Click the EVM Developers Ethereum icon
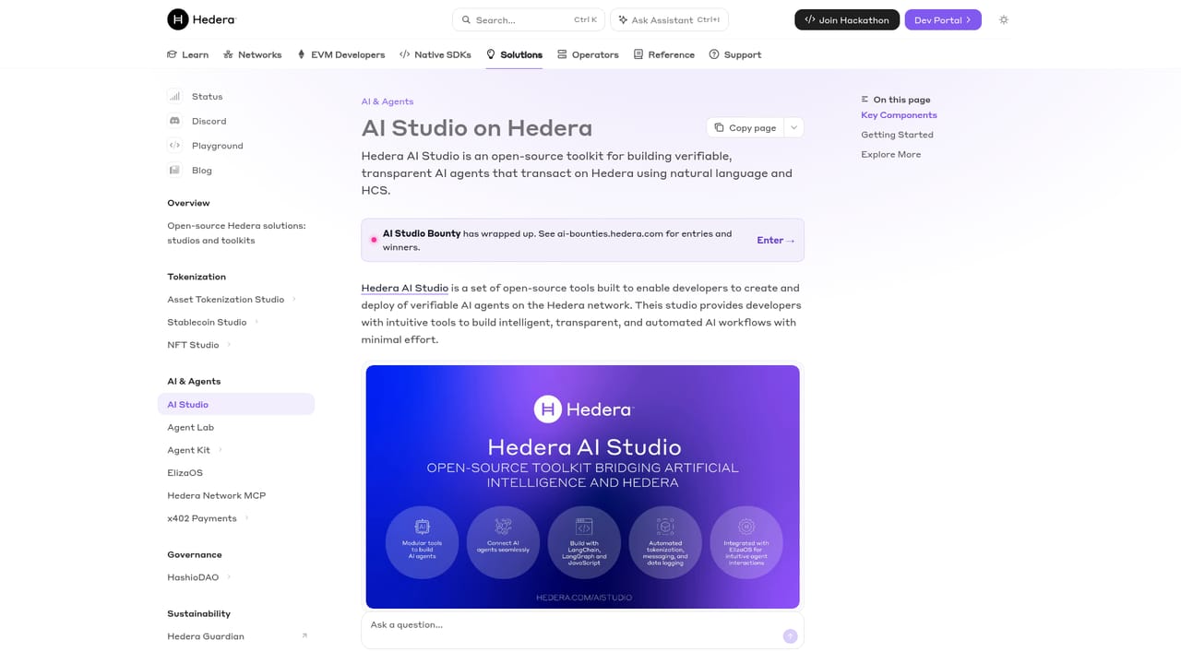Viewport: 1181px width, 664px height. click(301, 54)
